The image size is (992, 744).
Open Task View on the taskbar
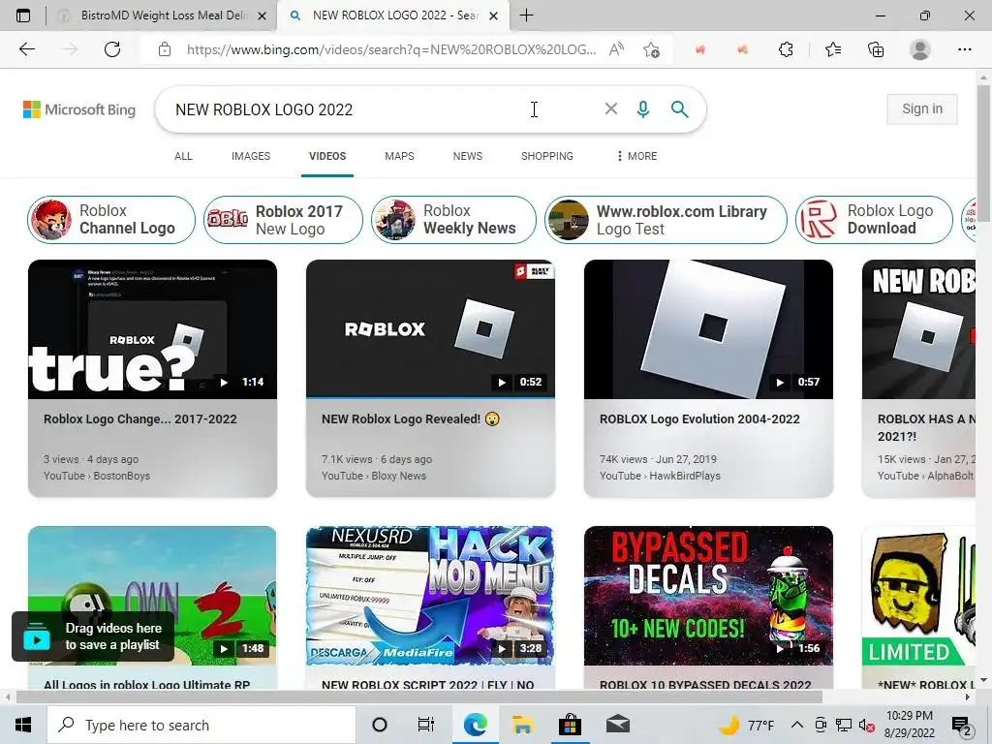coord(426,725)
